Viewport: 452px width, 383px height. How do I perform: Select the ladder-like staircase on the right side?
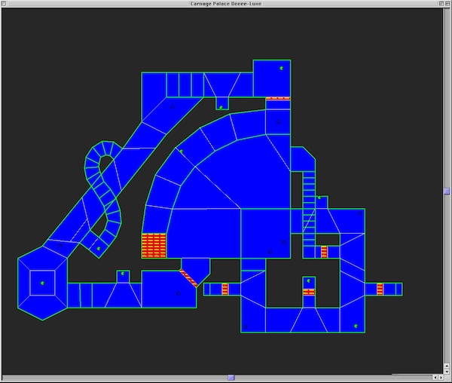[x=309, y=204]
